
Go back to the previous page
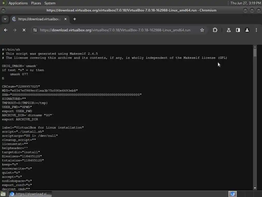point(6,30)
